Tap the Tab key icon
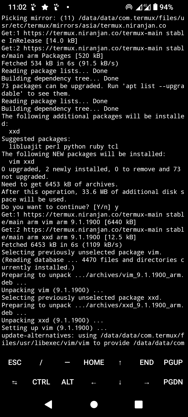 click(15, 382)
